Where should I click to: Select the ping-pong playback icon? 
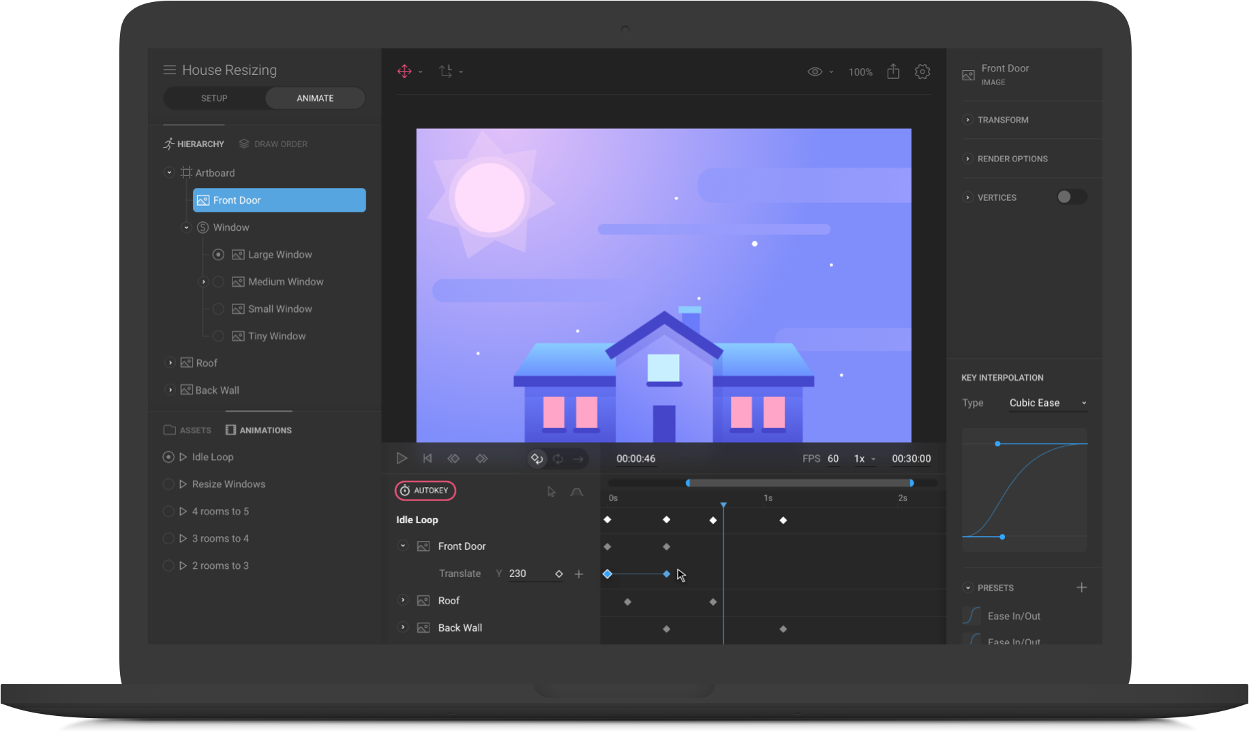pyautogui.click(x=558, y=458)
